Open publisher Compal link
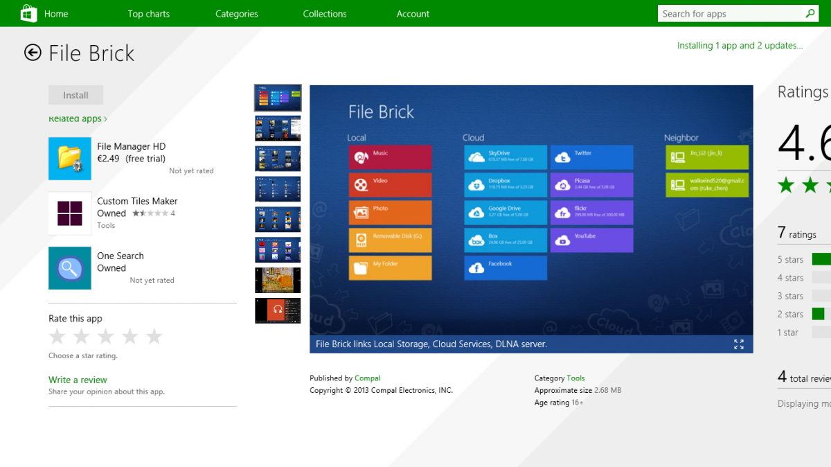 368,378
